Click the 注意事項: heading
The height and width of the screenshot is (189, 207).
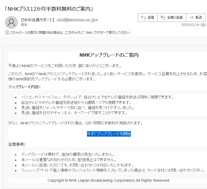(17, 144)
